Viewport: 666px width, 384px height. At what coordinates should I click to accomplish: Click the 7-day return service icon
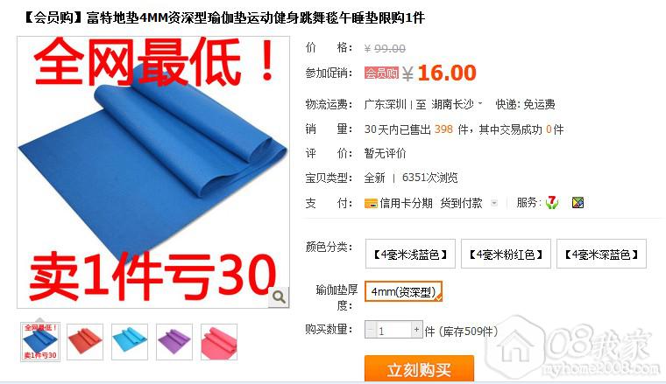[x=552, y=203]
